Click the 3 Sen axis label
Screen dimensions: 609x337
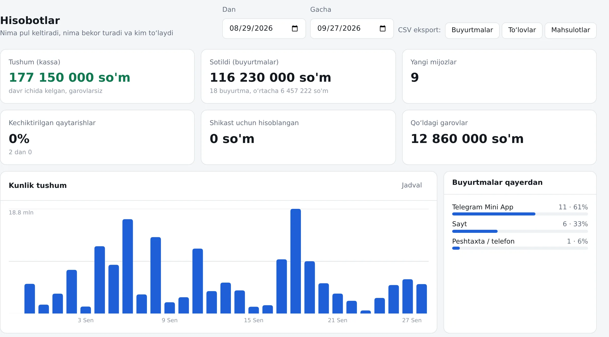pyautogui.click(x=86, y=320)
